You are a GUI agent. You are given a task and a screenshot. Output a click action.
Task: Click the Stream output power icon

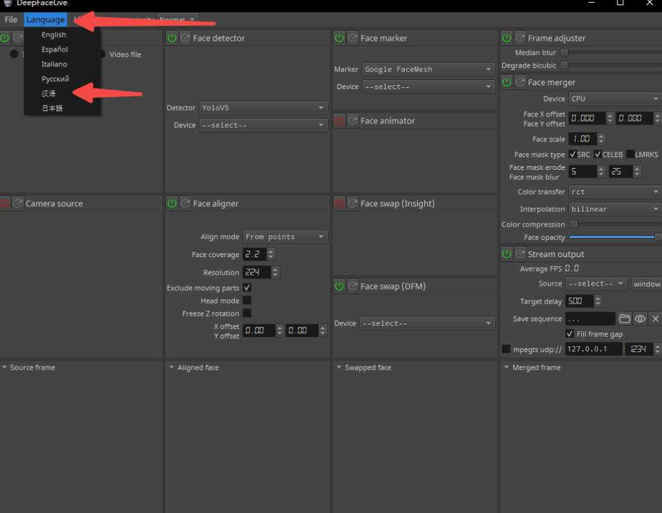coord(507,254)
